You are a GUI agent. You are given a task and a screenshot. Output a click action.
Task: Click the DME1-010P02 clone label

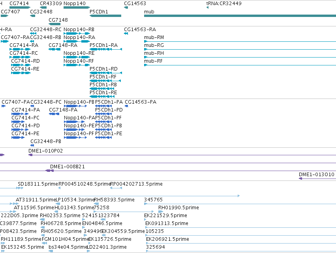[46, 151]
